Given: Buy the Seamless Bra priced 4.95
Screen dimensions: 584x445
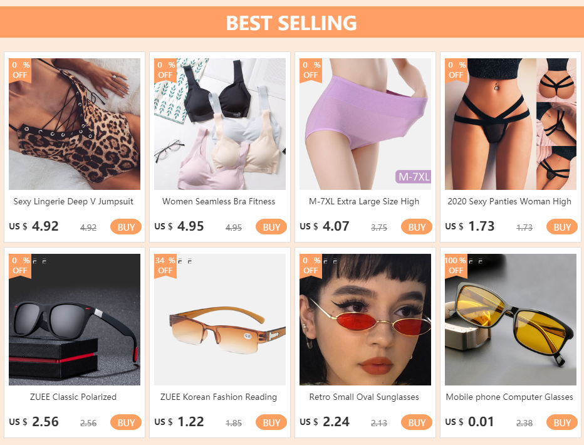Looking at the screenshot, I should coord(271,227).
